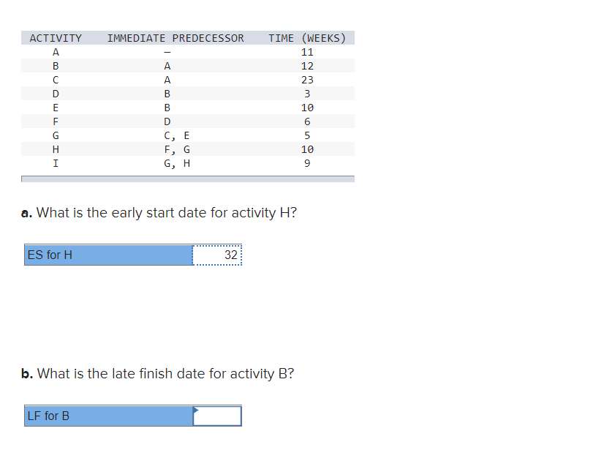The image size is (607, 461).
Task: Click the time value 23 for activity C
Action: pos(307,80)
